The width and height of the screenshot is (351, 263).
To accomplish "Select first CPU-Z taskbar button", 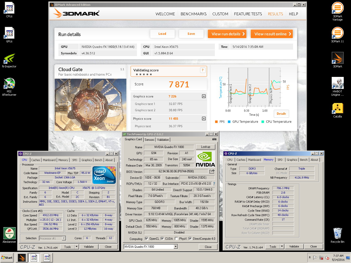I will [x=34, y=257].
